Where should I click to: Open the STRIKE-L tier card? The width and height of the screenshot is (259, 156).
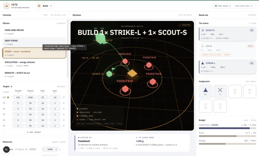click(228, 67)
